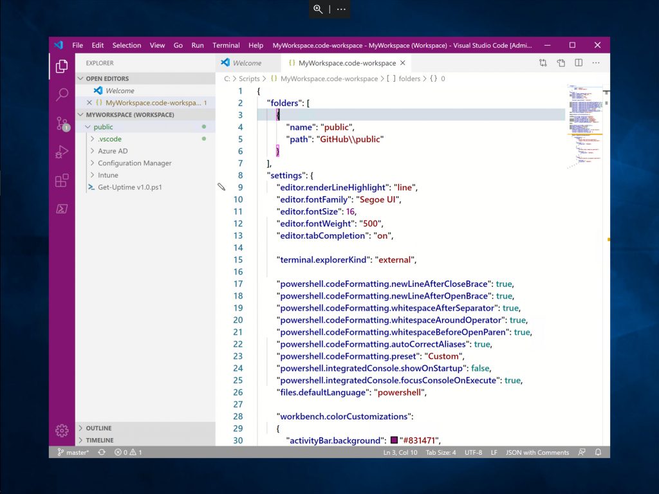659x494 pixels.
Task: Select the MyWorkspace.code-workspace editor tab
Action: pos(347,63)
